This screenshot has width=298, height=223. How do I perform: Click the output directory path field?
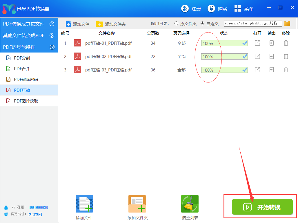252,24
